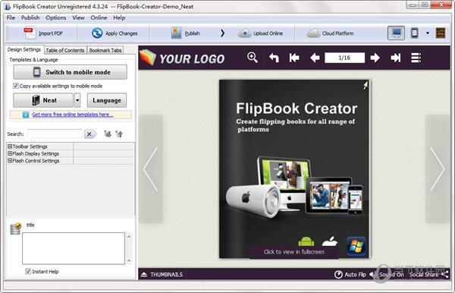Viewport: 455px width, 293px height.
Task: Click the page corner curl icon
Action: click(x=366, y=85)
